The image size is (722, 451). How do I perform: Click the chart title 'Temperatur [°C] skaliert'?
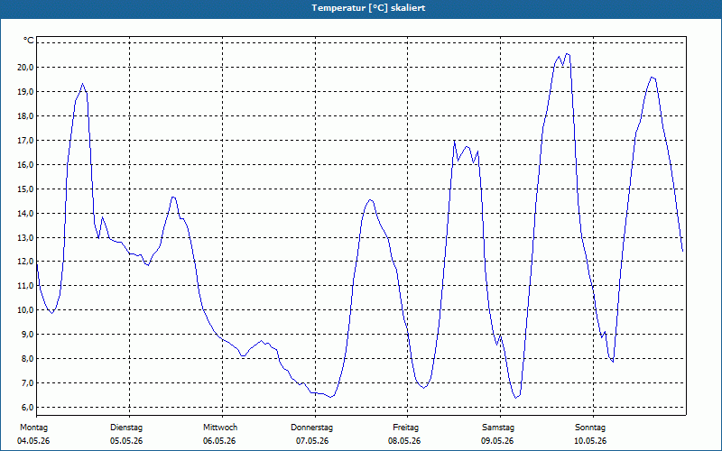click(x=368, y=8)
